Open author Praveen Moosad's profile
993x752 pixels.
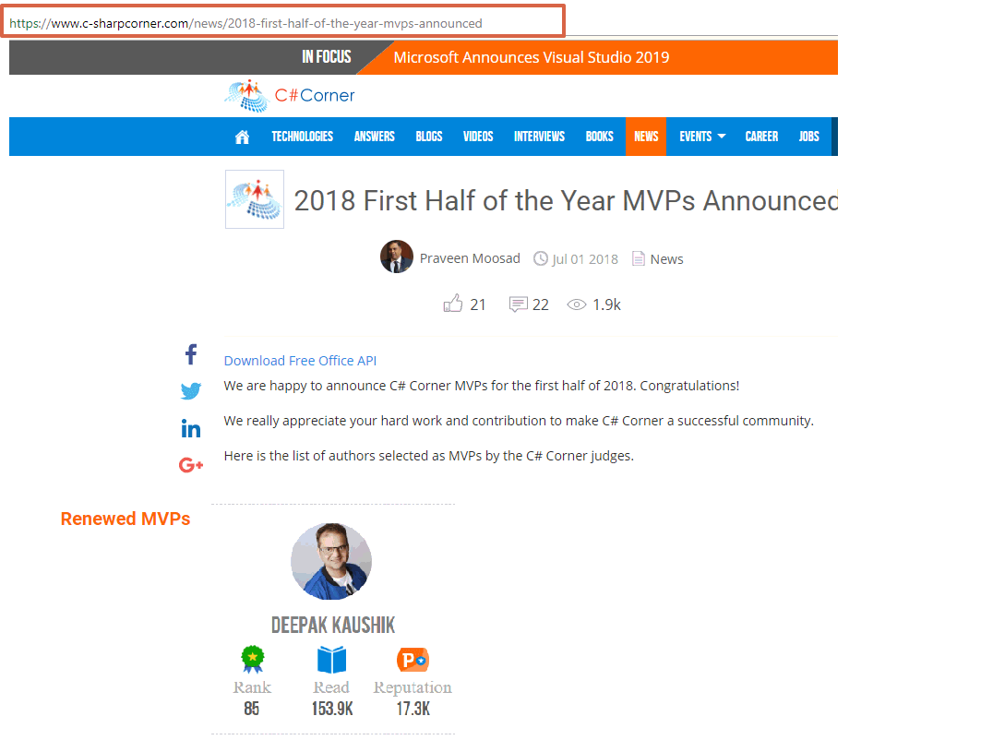coord(470,258)
